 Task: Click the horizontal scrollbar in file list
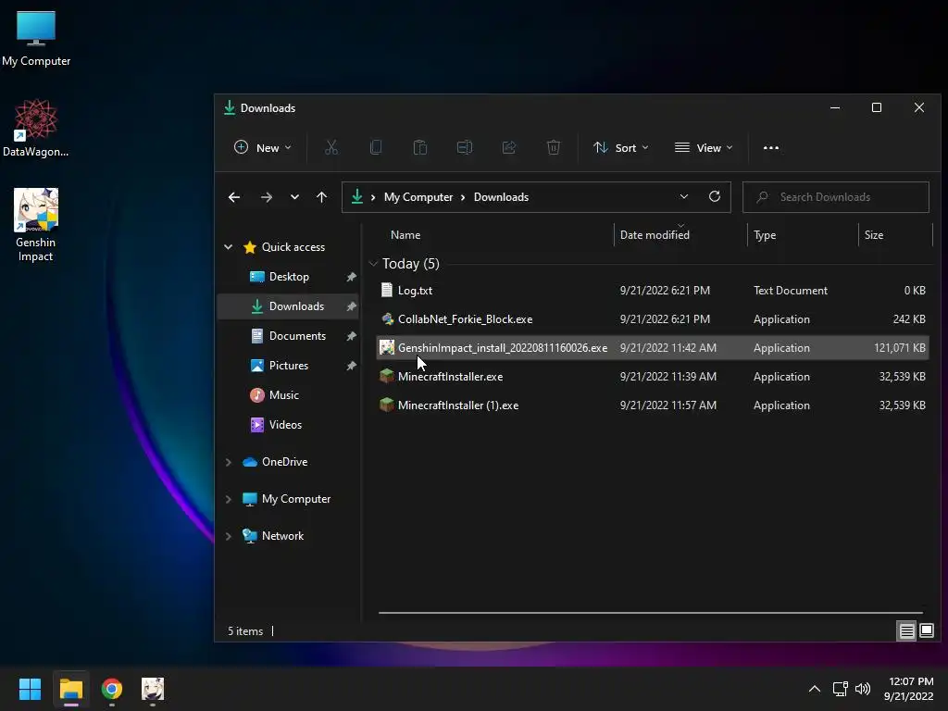(x=651, y=613)
